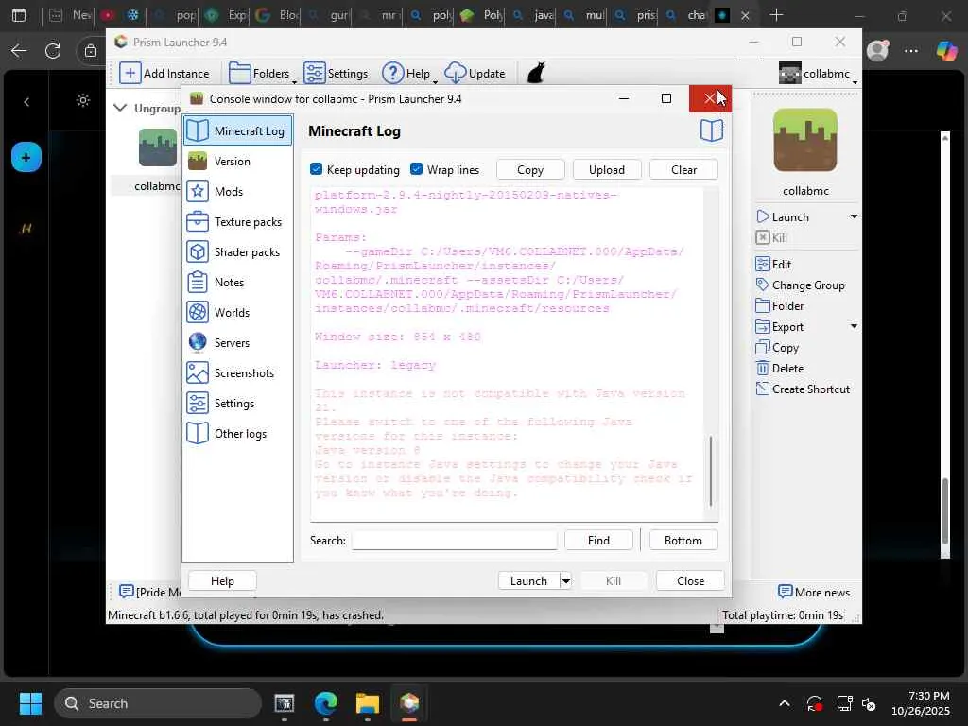This screenshot has width=968, height=726.
Task: Click the log scrollbar handle
Action: pos(711,471)
